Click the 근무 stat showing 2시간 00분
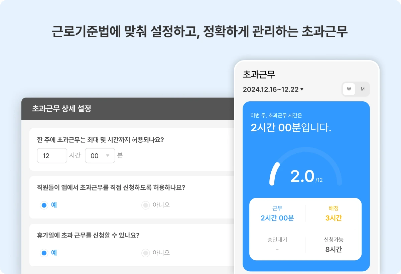The height and width of the screenshot is (274, 401). coord(277,214)
